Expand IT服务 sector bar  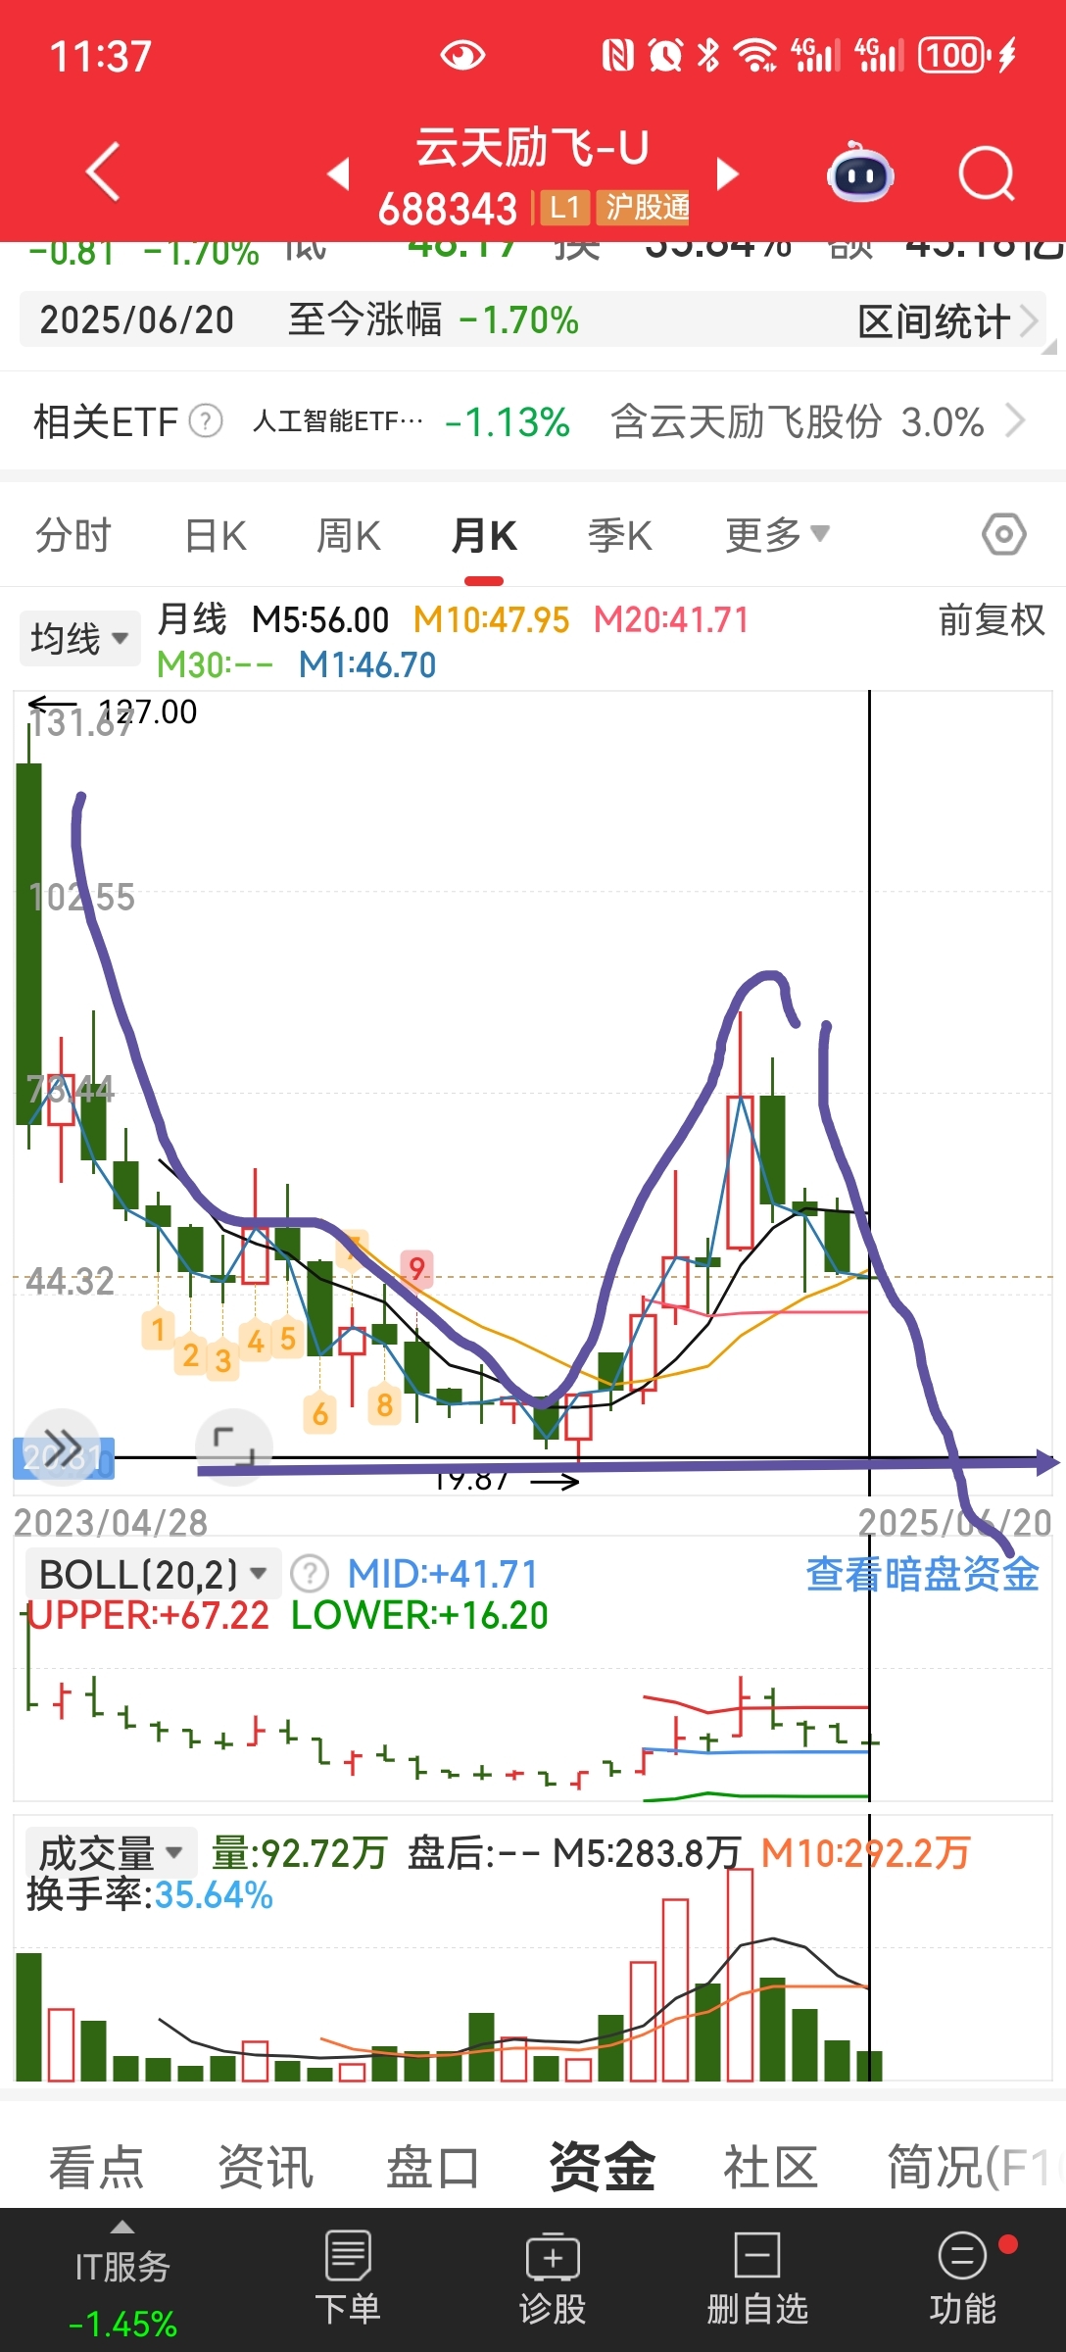click(122, 2280)
